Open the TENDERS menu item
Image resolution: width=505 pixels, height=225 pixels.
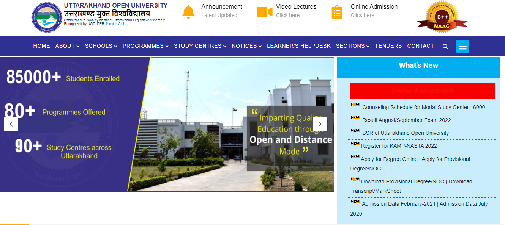tap(388, 46)
